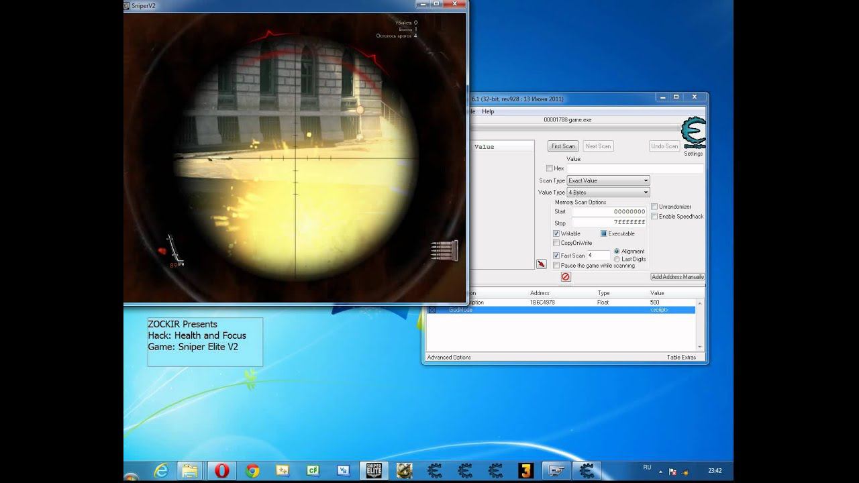Click the value 500 cell

pyautogui.click(x=654, y=303)
